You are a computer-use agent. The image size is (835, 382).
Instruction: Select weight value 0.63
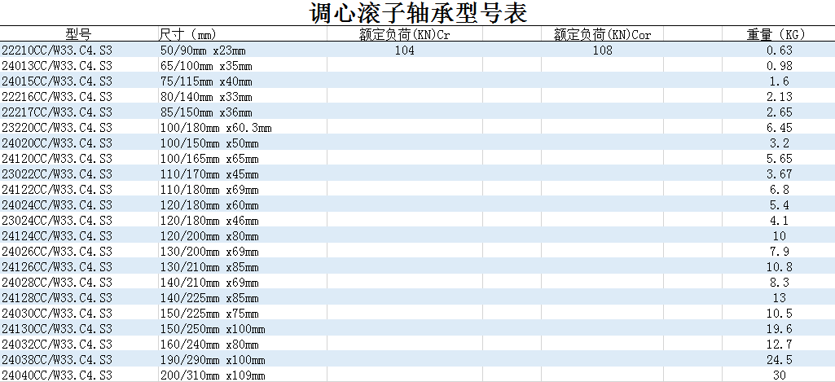tap(779, 50)
